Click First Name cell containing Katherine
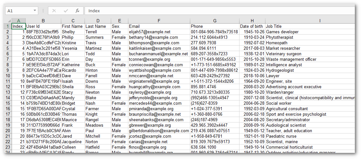This screenshot has width=361, height=159. (73, 65)
